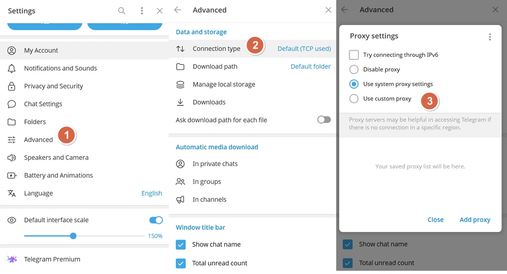Click the back arrow in the dimmed Advanced panel

tap(345, 10)
